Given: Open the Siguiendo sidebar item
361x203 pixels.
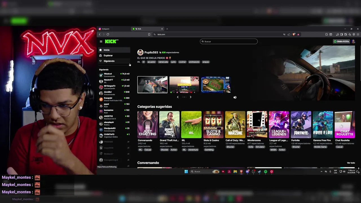Looking at the screenshot, I should [x=114, y=61].
